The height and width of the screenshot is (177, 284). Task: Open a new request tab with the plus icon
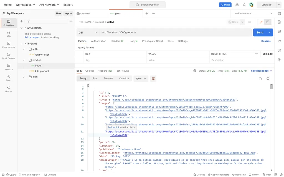(147, 13)
